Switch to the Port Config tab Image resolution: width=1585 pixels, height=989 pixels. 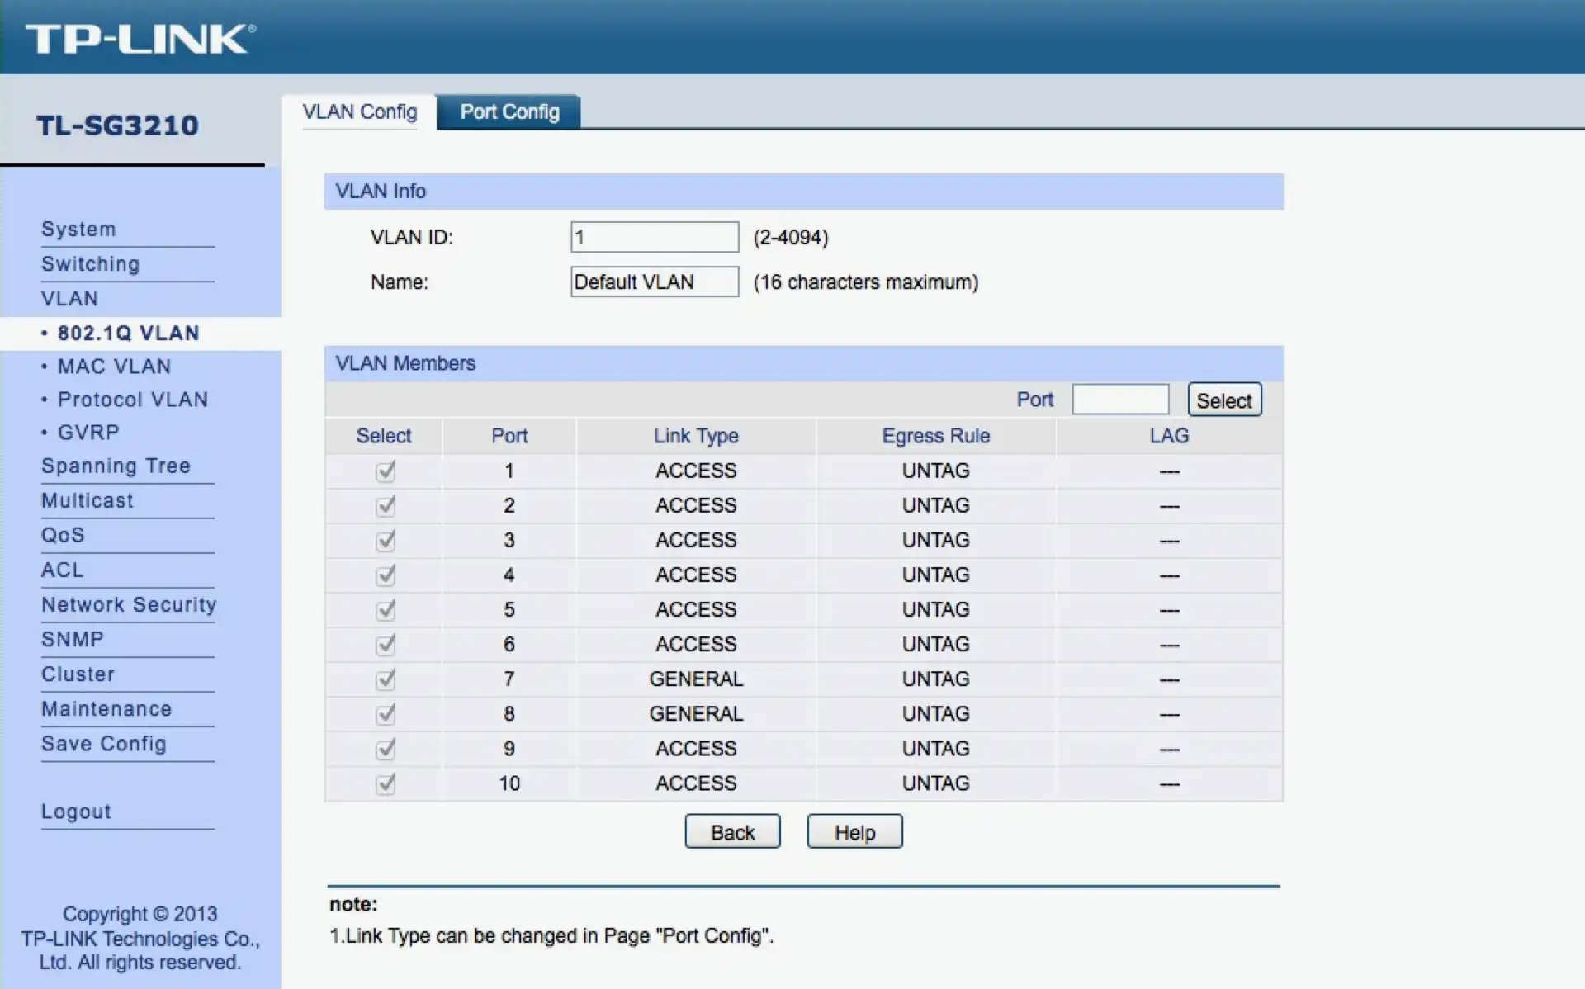coord(509,112)
